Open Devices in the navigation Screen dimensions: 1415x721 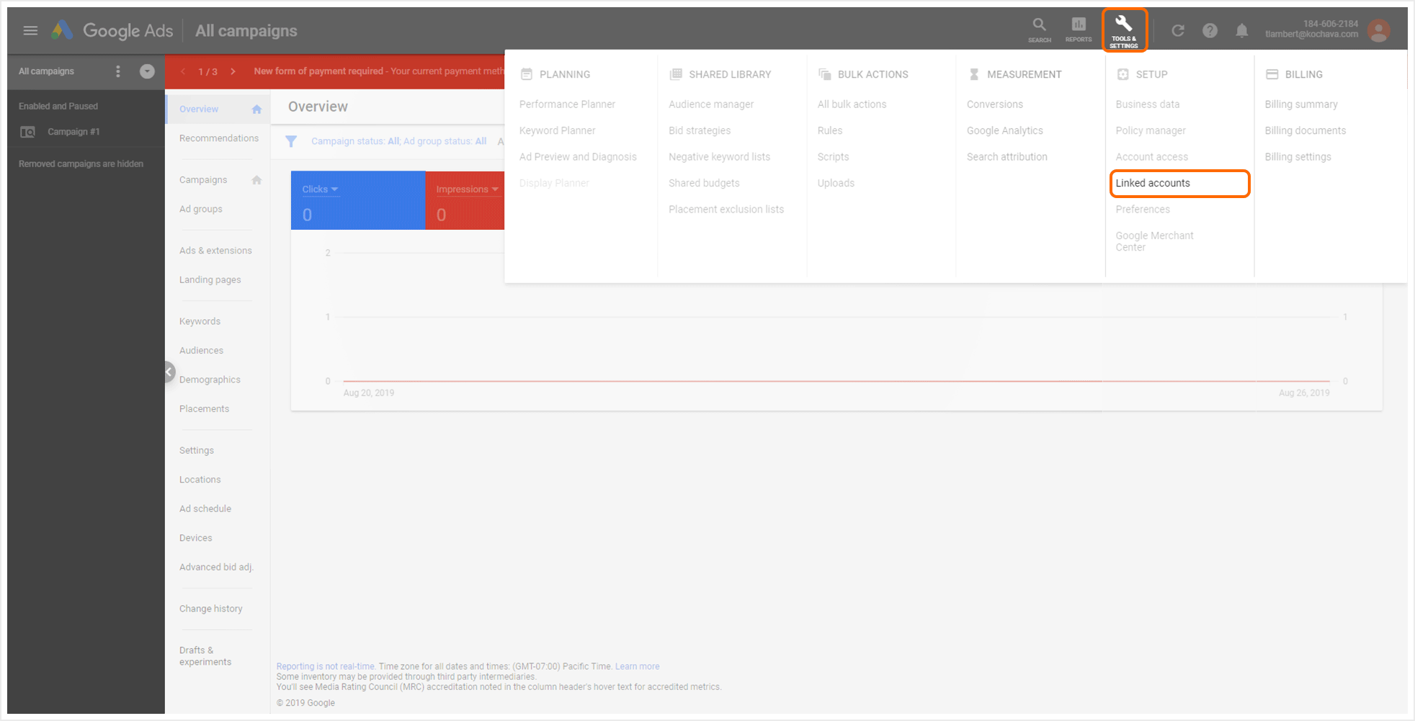tap(196, 538)
